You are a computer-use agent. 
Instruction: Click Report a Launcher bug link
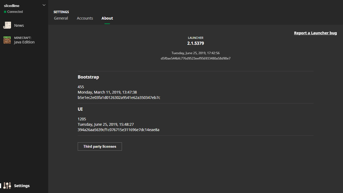315,33
